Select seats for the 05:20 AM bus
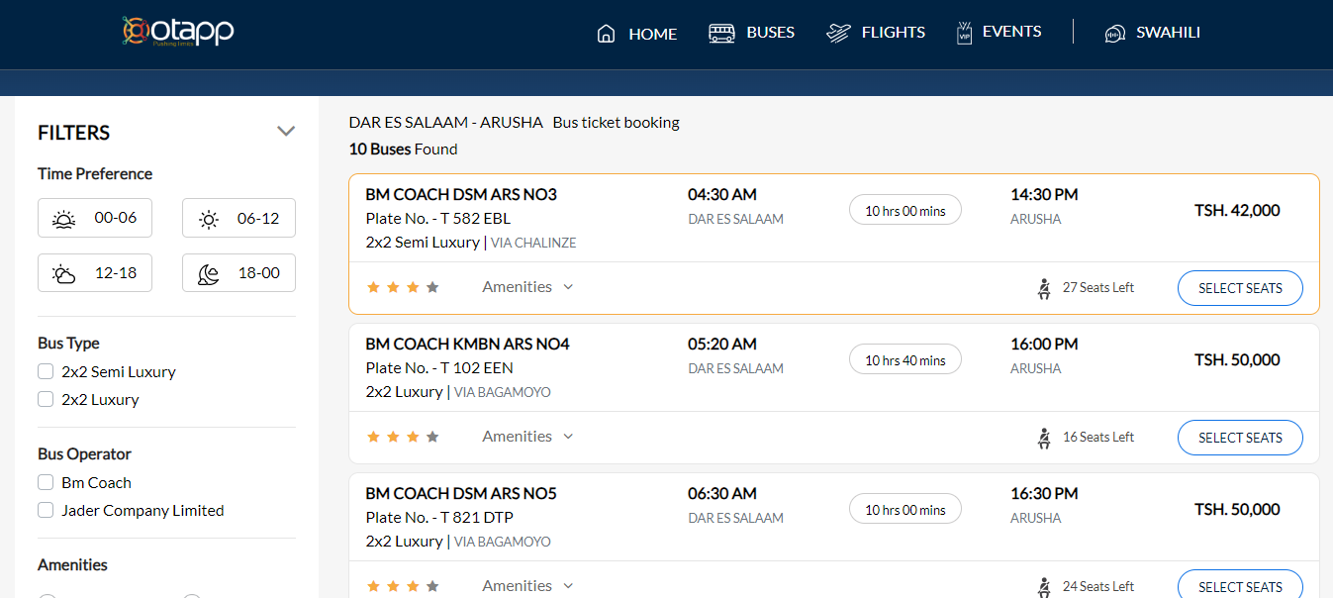This screenshot has width=1333, height=598. pyautogui.click(x=1240, y=438)
